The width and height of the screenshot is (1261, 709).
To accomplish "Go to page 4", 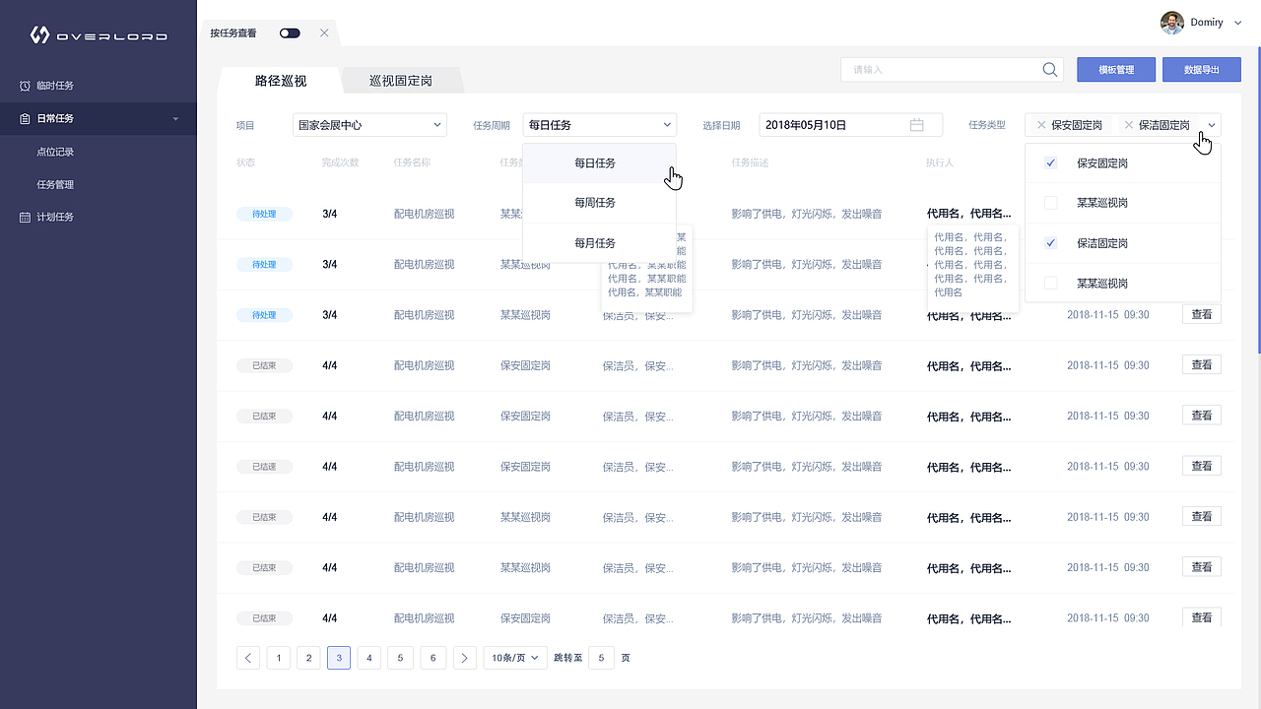I will 368,658.
